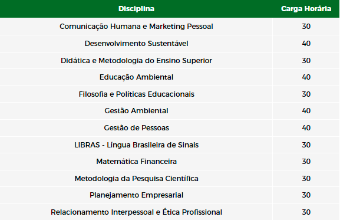
Task: Click the 30 hours value for Planejamento Empresarial
Action: coord(306,195)
